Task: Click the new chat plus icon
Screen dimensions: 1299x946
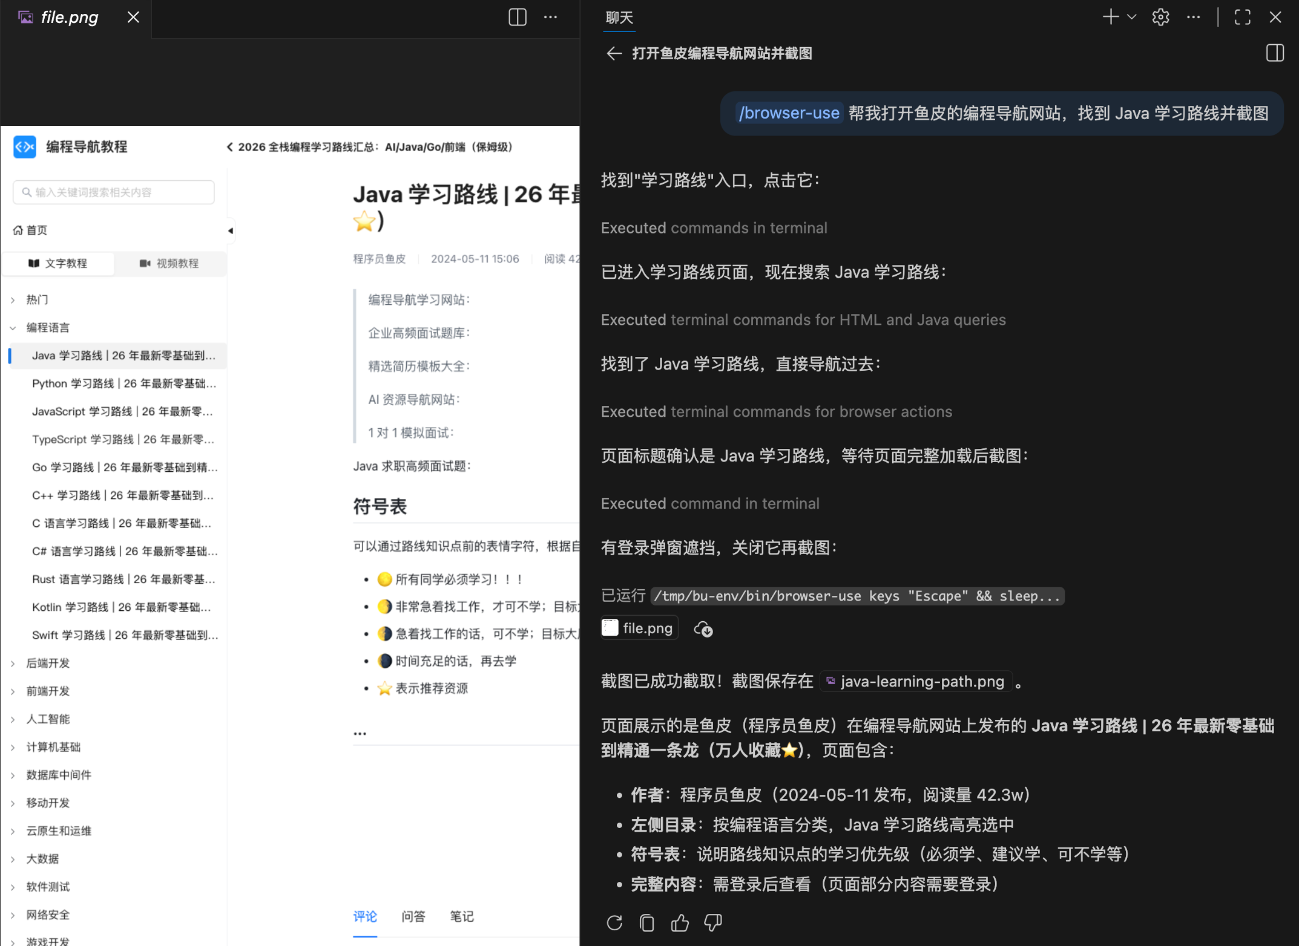Action: click(1110, 17)
